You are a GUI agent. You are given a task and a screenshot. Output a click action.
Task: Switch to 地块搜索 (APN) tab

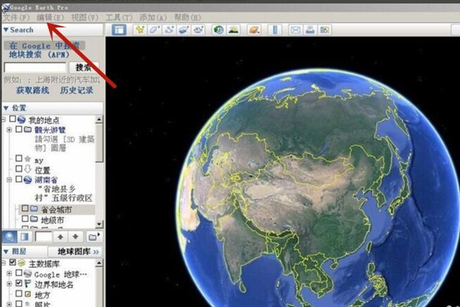(x=39, y=54)
